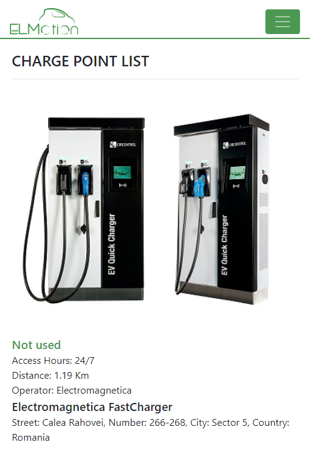Click the Access Hours: 24/7 line
This screenshot has height=455, width=310.
53,360
